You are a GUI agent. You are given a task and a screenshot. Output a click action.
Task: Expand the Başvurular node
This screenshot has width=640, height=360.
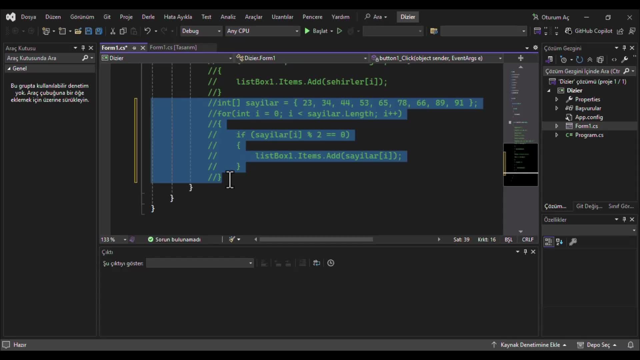coord(556,108)
